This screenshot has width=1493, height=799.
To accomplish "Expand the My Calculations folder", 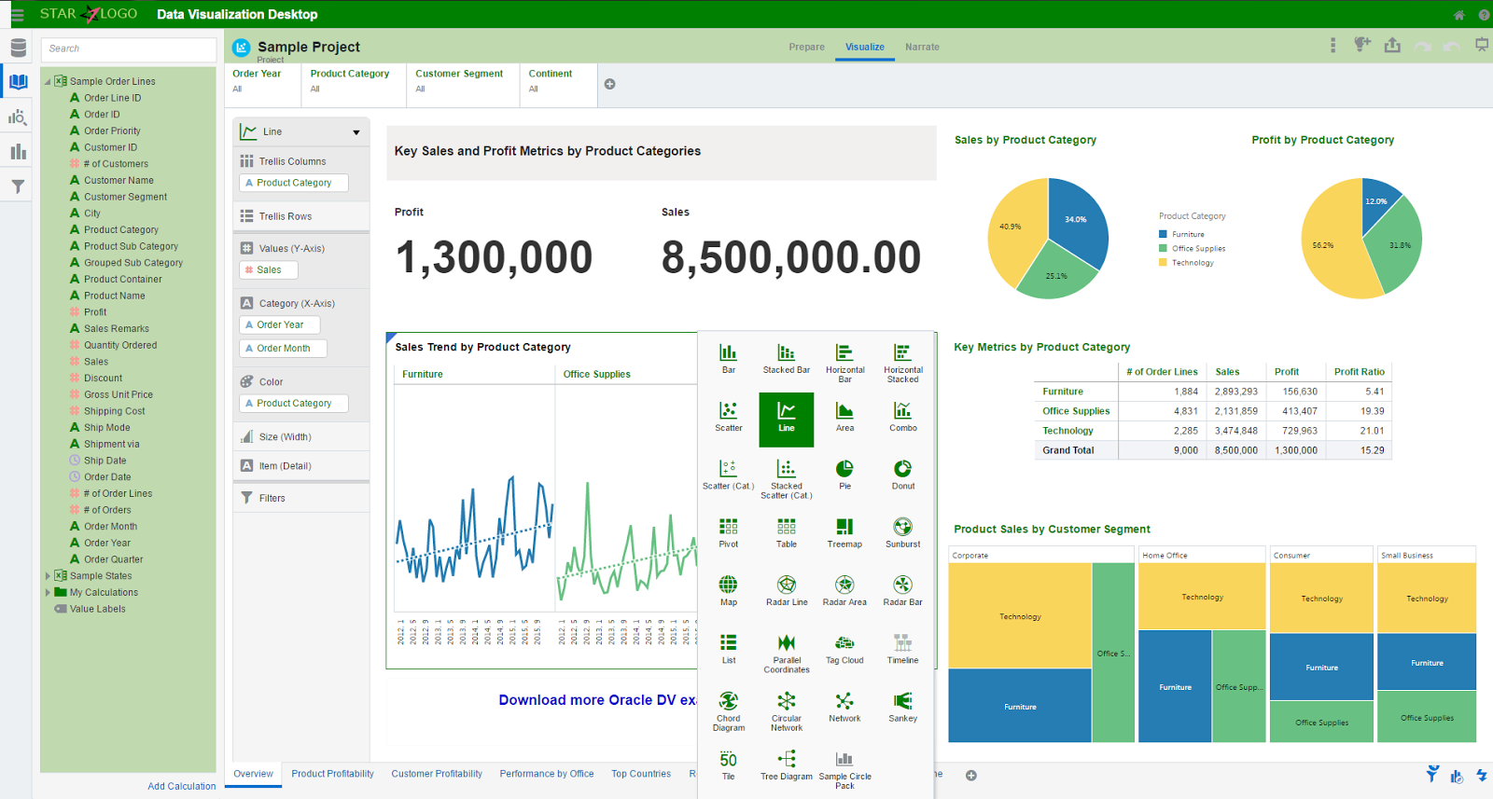I will coord(48,593).
